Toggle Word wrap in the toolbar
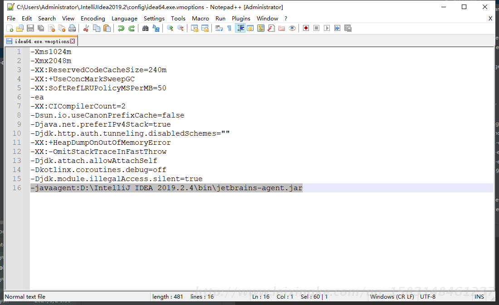This screenshot has height=305, width=499. (219, 28)
